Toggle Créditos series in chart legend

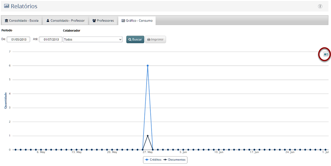click(153, 160)
